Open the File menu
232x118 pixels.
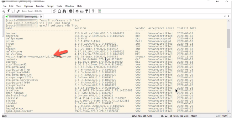click(5, 6)
